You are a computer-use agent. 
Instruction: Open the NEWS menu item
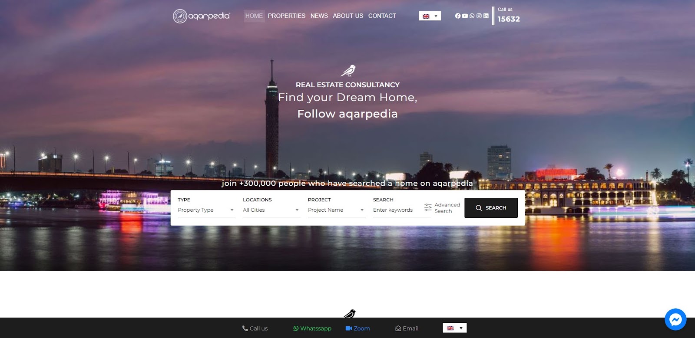(x=319, y=16)
